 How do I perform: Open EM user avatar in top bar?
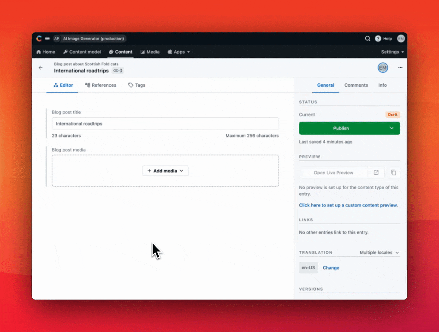[401, 39]
